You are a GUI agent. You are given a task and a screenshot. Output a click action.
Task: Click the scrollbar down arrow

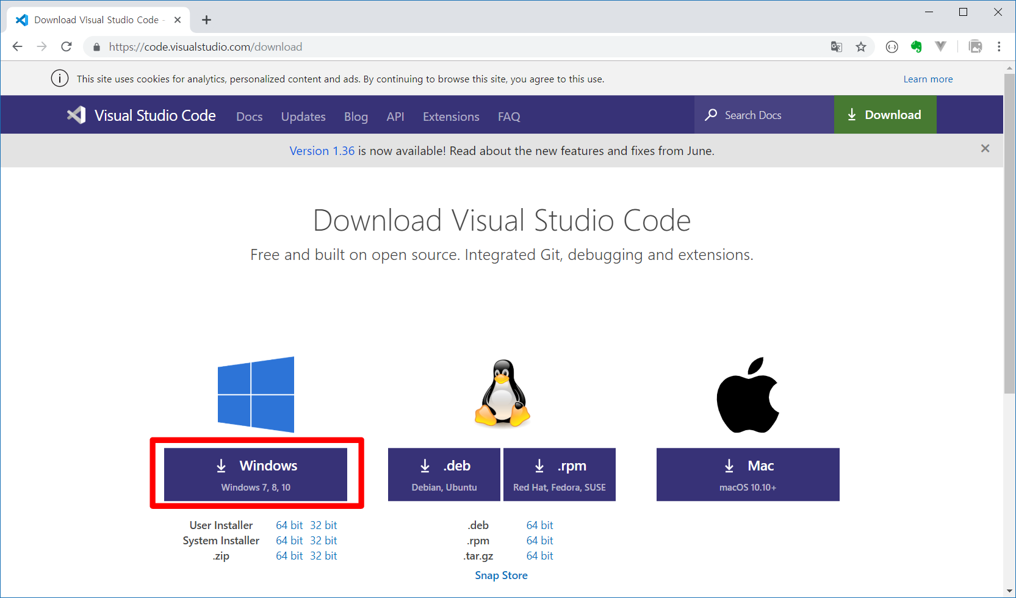pyautogui.click(x=1010, y=591)
